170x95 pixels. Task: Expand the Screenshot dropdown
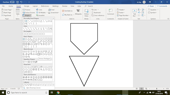pos(54,13)
